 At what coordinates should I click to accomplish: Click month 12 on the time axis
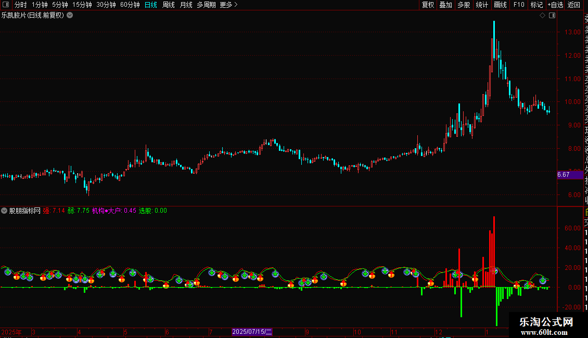point(438,332)
